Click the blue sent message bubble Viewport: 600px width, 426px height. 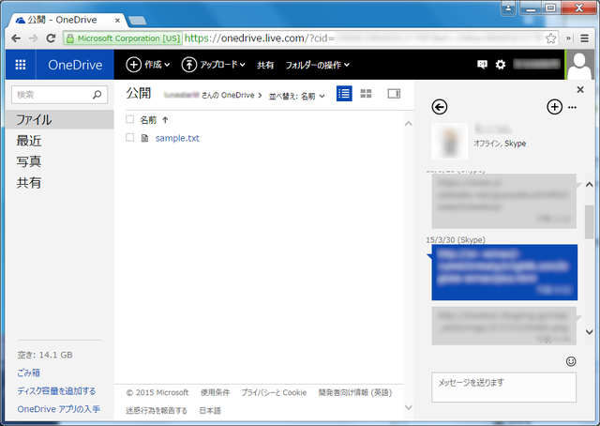tap(504, 272)
